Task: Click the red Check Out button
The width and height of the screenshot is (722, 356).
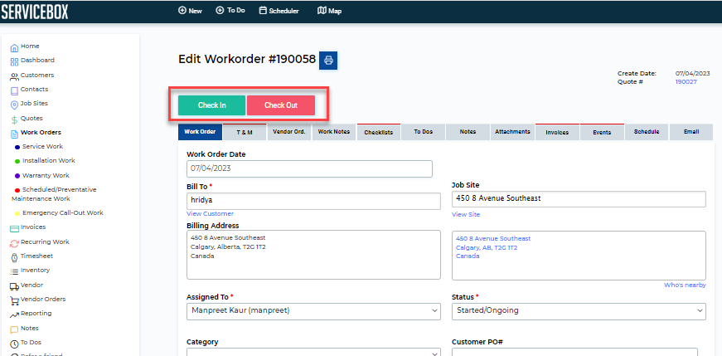Action: (281, 105)
